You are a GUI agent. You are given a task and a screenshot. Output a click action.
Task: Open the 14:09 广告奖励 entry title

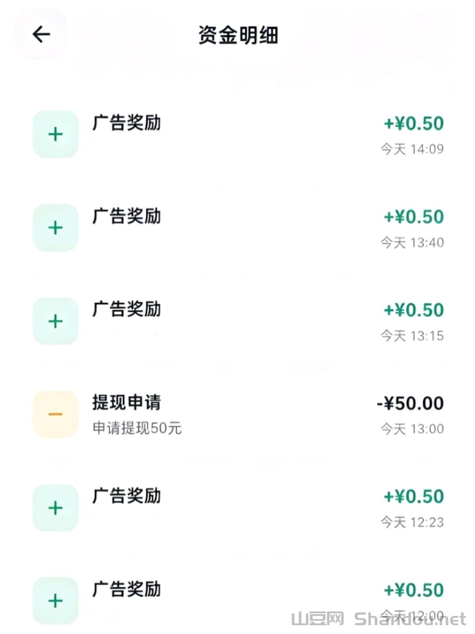tap(126, 123)
